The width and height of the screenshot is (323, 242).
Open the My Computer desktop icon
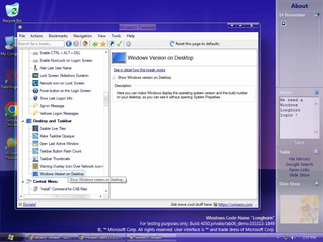9,46
